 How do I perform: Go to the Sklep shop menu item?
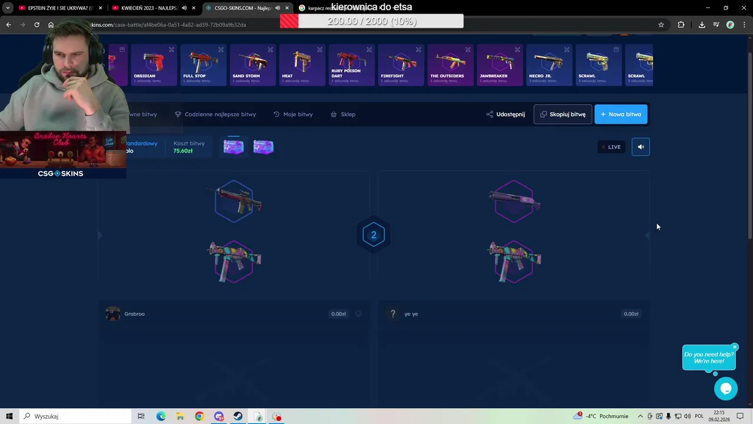point(343,114)
